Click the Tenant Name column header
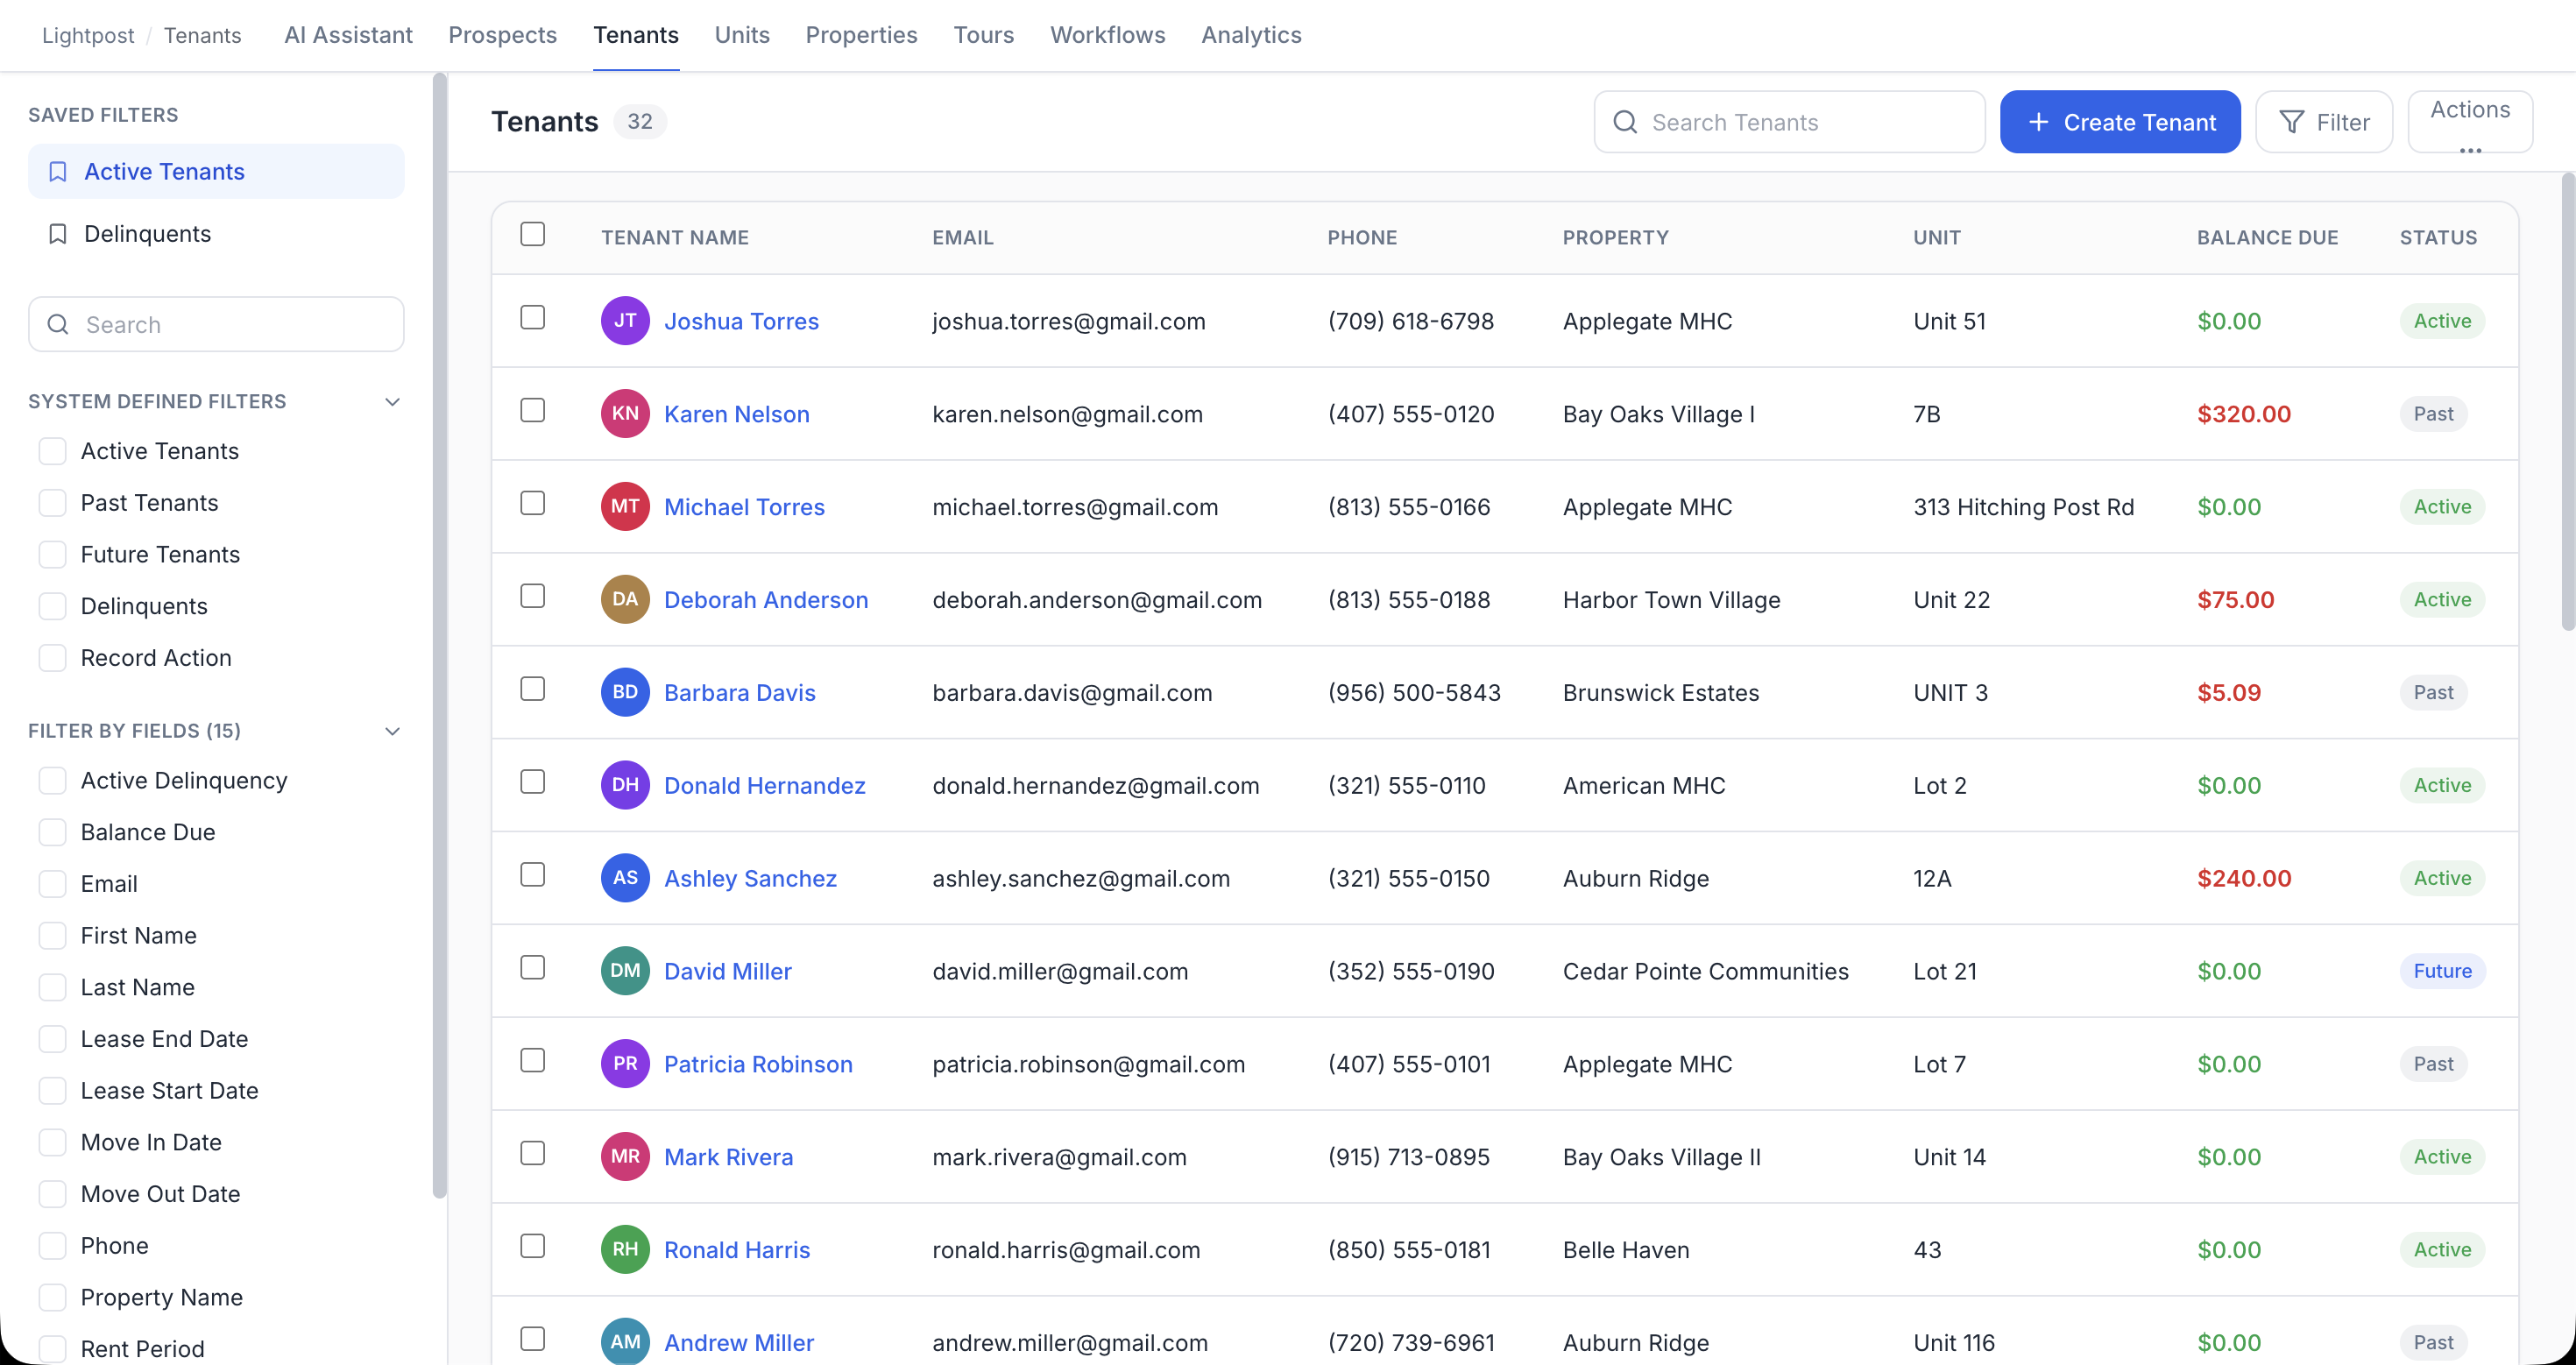This screenshot has width=2576, height=1365. [674, 238]
